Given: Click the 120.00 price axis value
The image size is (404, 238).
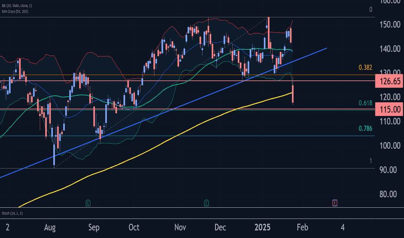Looking at the screenshot, I should click(390, 97).
